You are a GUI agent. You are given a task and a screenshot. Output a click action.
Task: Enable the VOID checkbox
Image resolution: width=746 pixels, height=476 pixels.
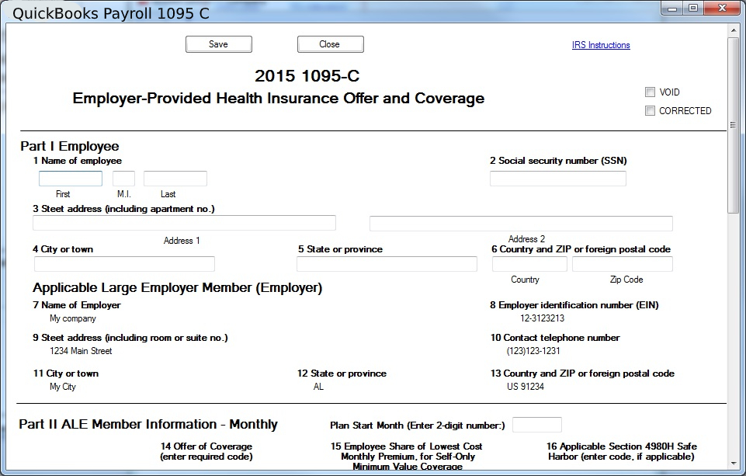point(650,92)
